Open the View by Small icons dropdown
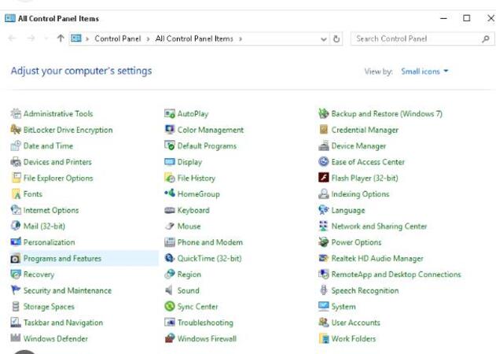 424,72
